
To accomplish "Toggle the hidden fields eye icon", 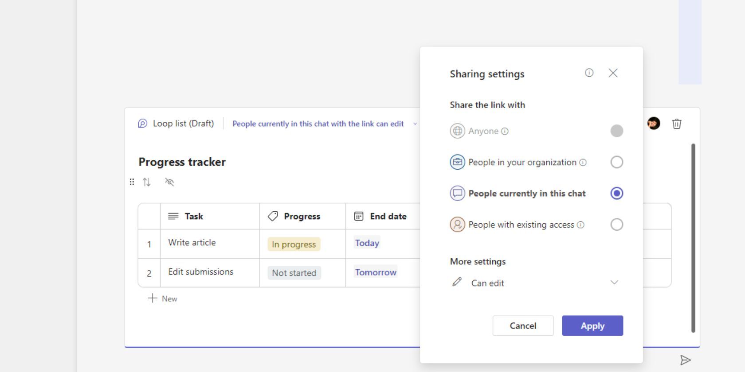I will tap(169, 182).
